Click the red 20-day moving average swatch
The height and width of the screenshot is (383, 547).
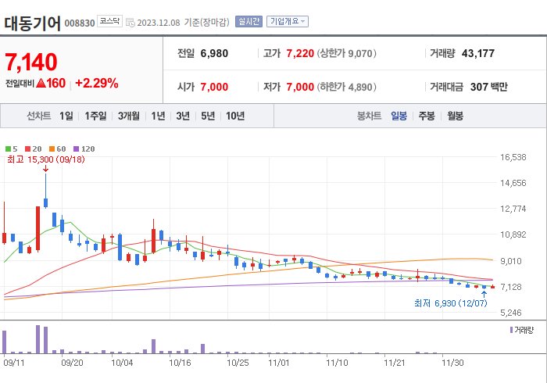point(28,149)
